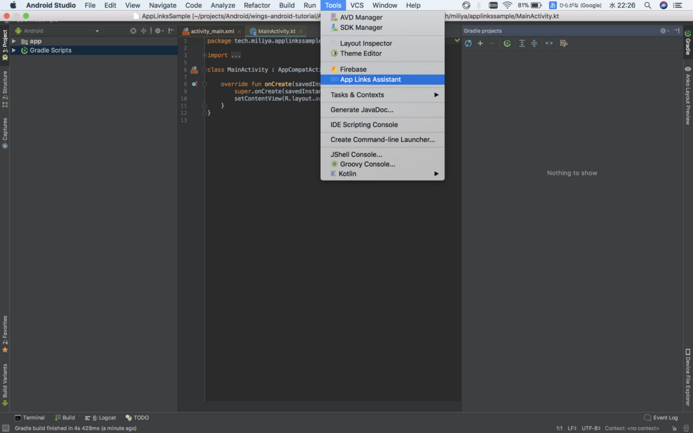Open Tasks & Contexts submenu
Image resolution: width=693 pixels, height=433 pixels.
[x=382, y=95]
